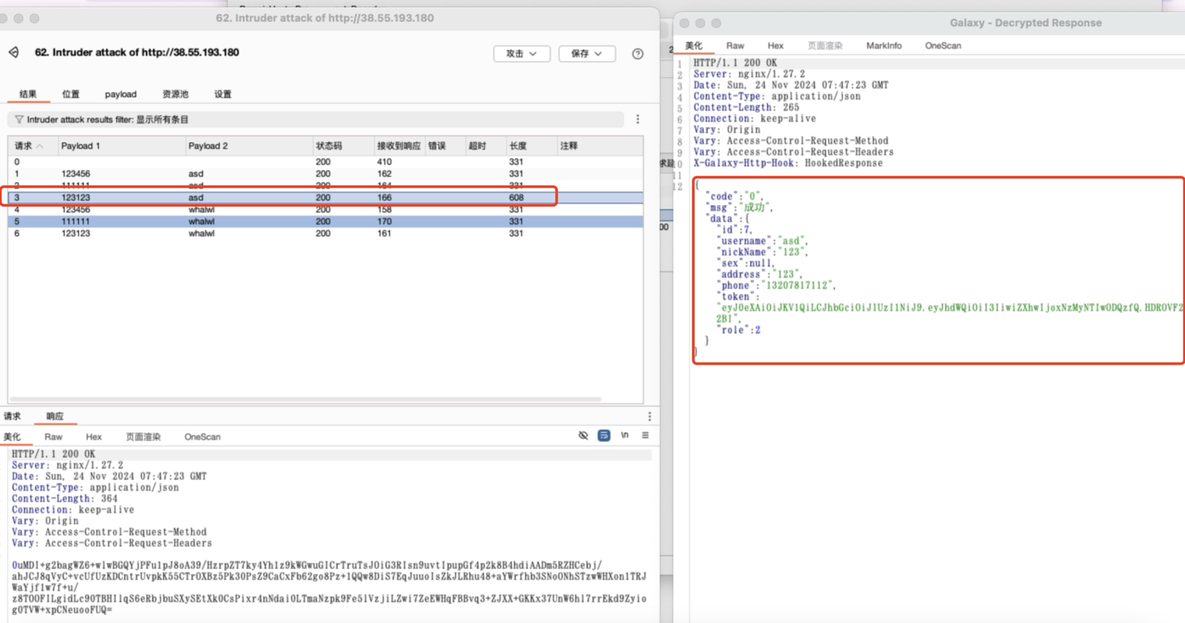The width and height of the screenshot is (1185, 623).
Task: Toggle the line wrap button
Action: pos(604,435)
